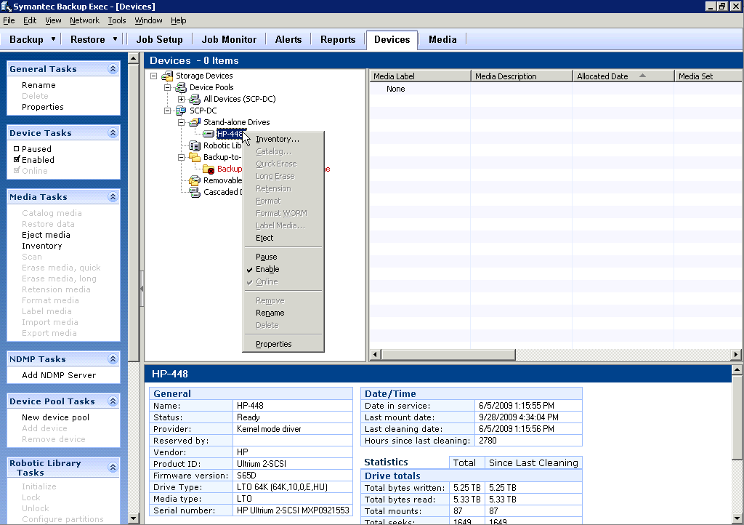
Task: Click Eject media under Media Tasks
Action: [46, 235]
